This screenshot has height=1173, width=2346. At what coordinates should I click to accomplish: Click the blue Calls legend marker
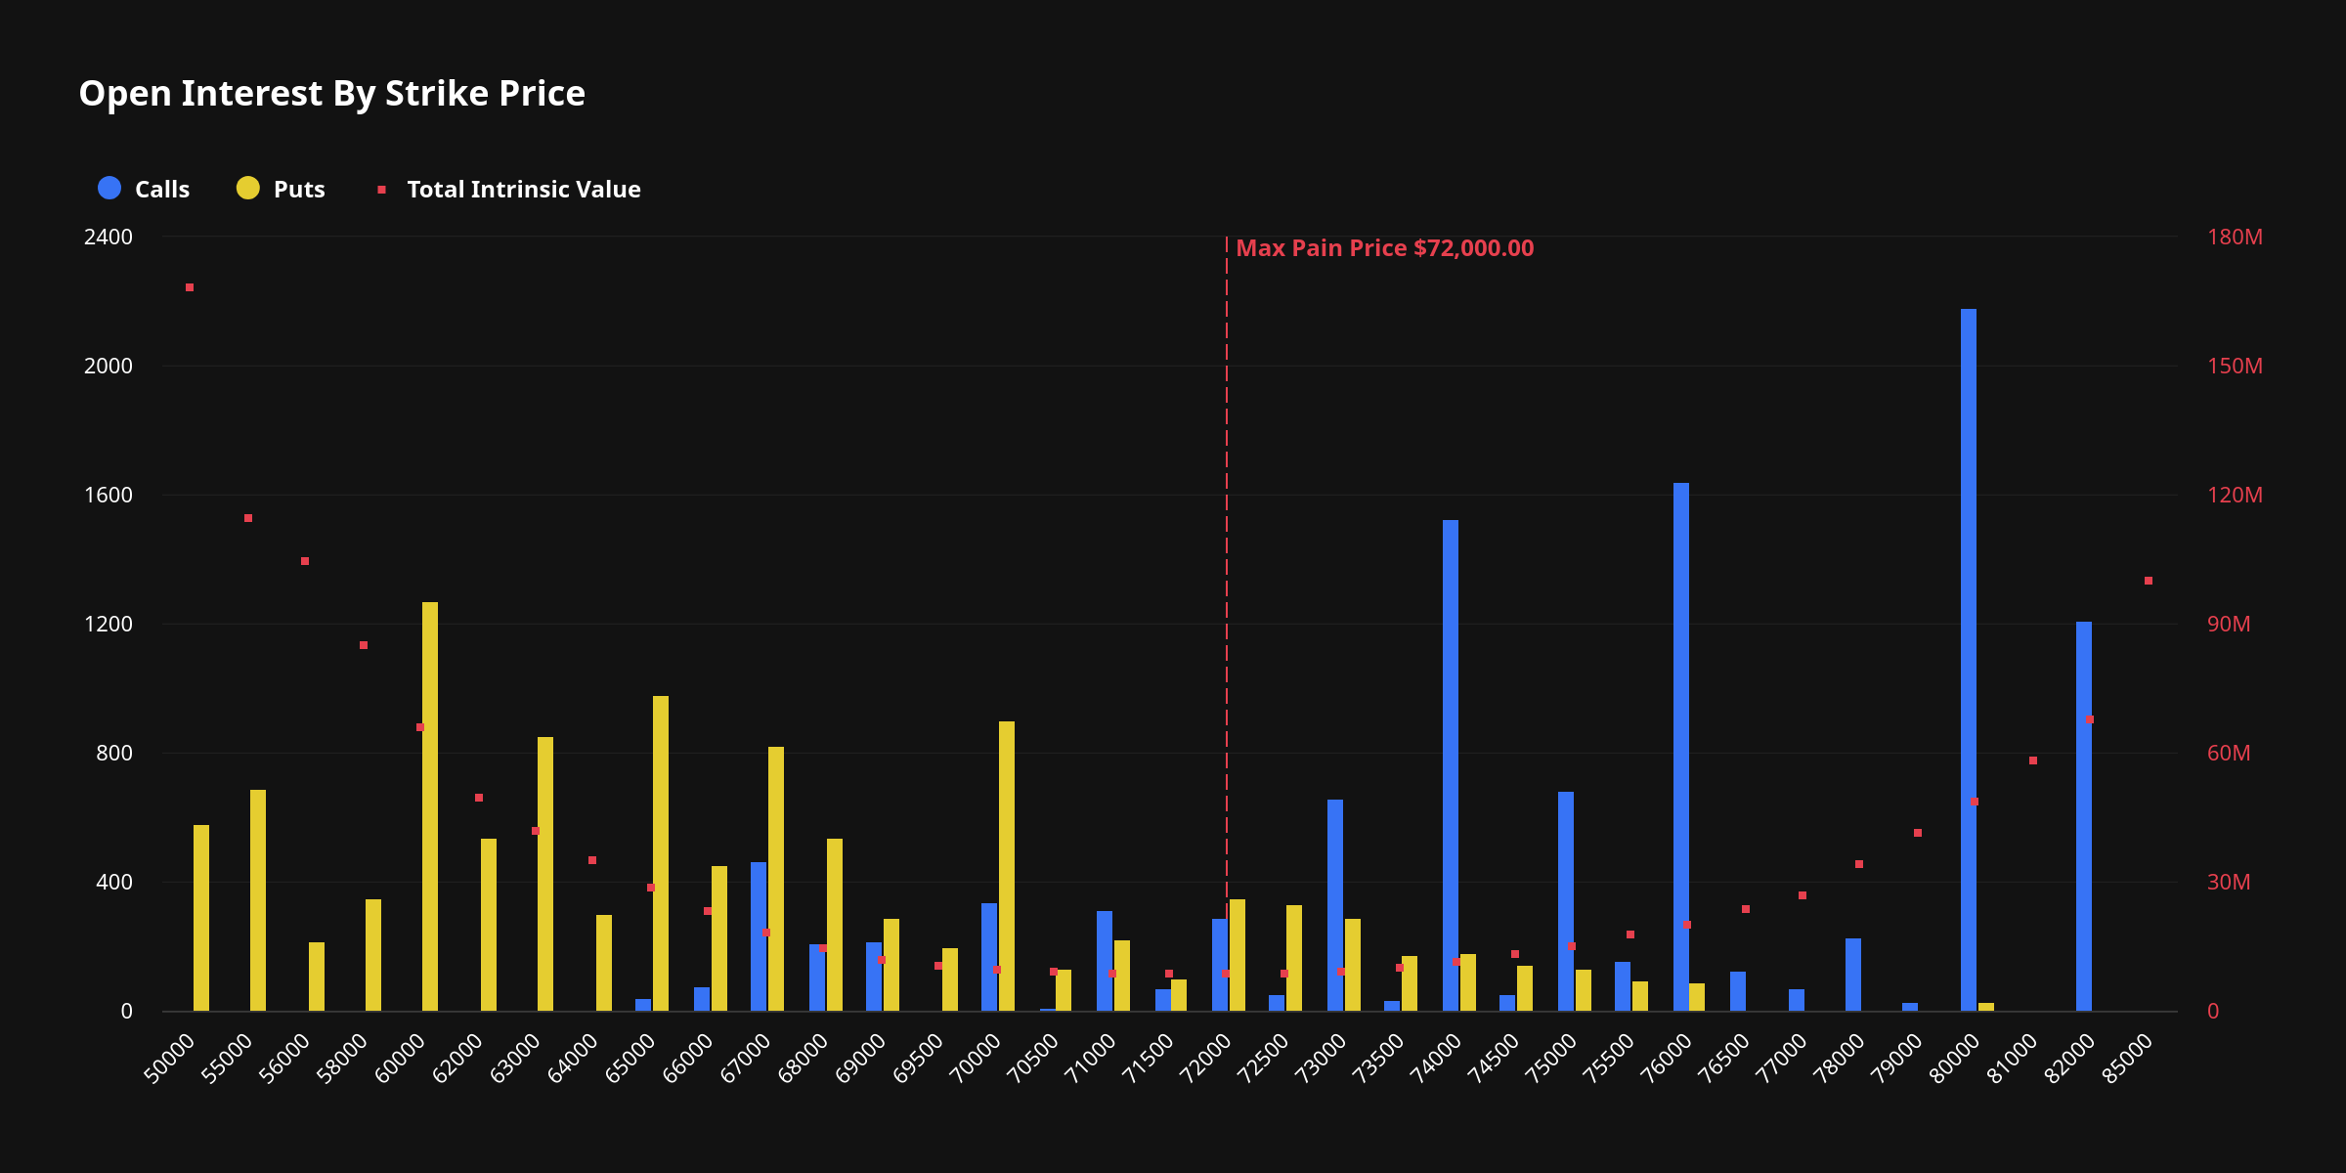[108, 189]
